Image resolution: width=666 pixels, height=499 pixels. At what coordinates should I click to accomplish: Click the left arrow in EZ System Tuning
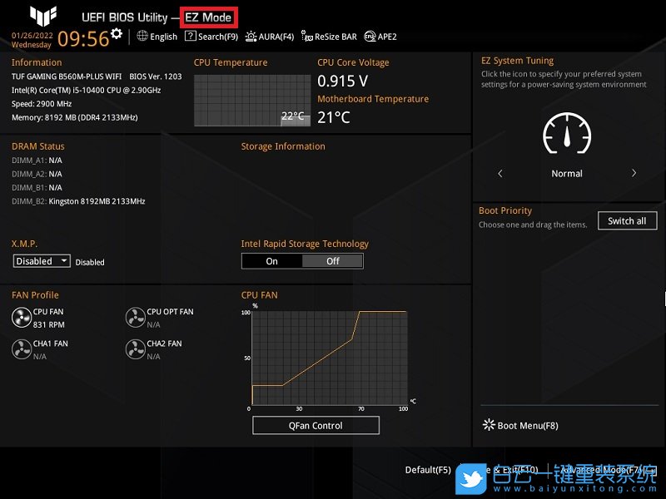tap(500, 173)
